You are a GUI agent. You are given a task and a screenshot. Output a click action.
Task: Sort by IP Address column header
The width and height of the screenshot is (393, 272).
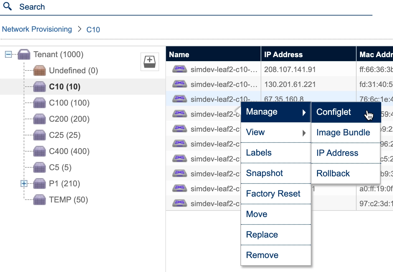tap(283, 55)
